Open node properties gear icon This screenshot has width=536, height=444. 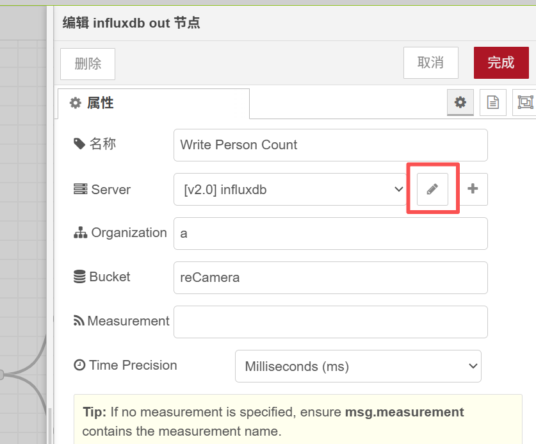tap(460, 103)
